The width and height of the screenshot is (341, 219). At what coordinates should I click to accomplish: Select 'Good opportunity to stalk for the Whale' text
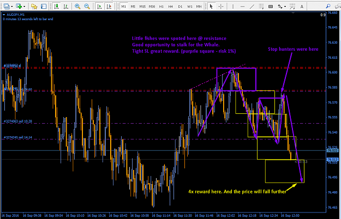tap(176, 45)
